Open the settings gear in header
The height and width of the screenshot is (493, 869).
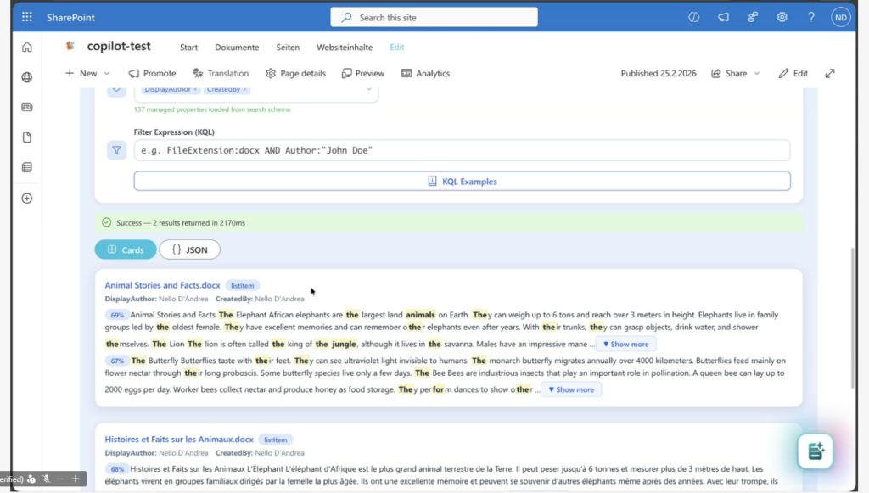pyautogui.click(x=782, y=17)
